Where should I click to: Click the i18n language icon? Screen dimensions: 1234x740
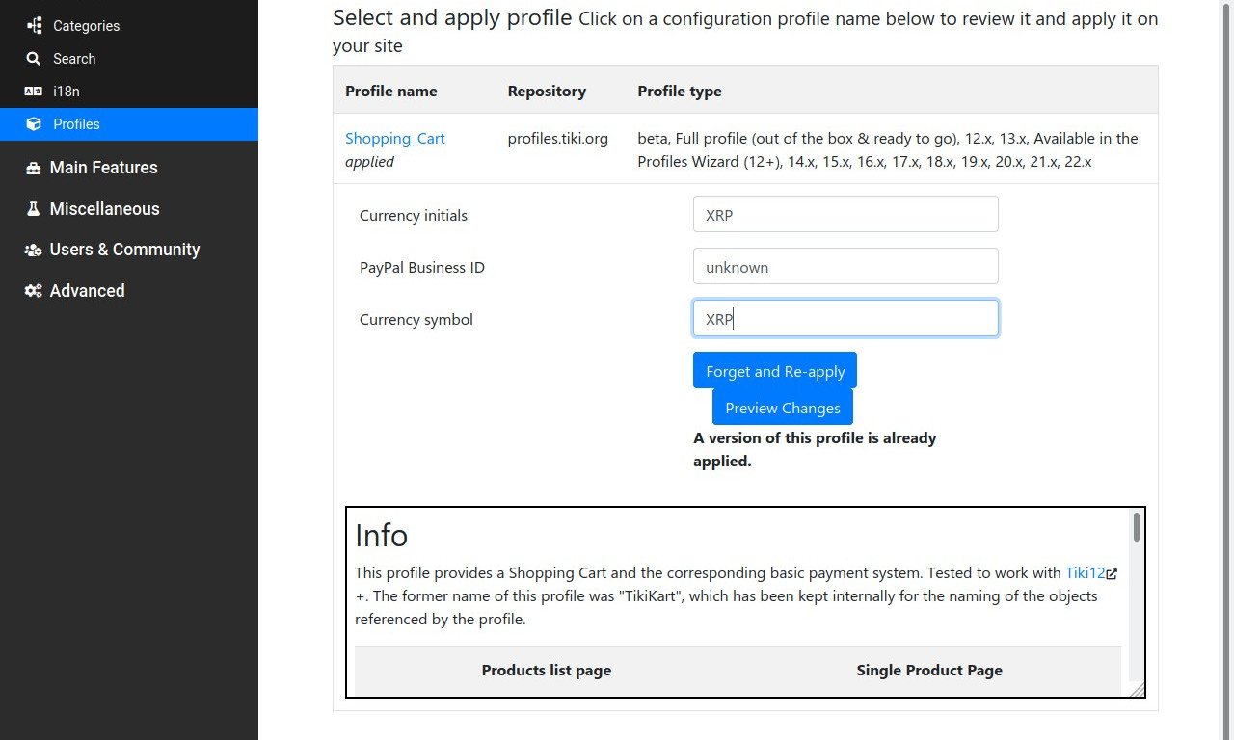pyautogui.click(x=34, y=92)
